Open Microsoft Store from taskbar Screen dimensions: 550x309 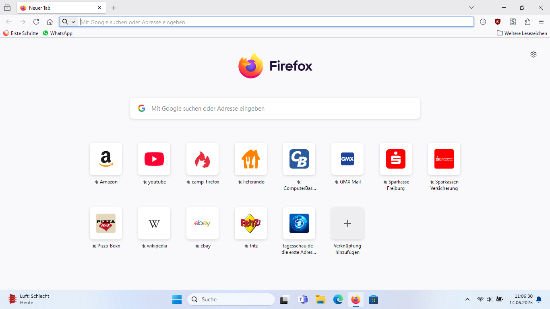pyautogui.click(x=373, y=299)
